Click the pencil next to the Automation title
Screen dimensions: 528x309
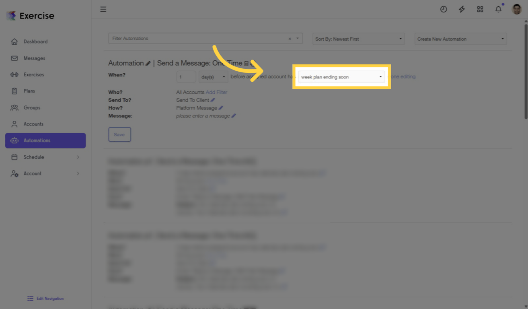pyautogui.click(x=148, y=63)
